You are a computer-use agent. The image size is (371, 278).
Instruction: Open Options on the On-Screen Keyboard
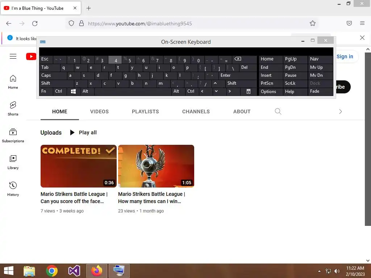click(x=271, y=92)
